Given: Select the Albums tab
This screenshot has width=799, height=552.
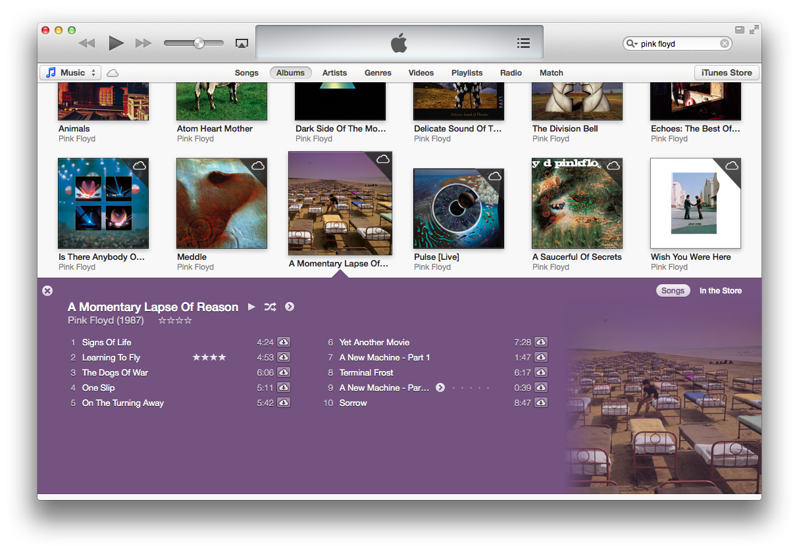Looking at the screenshot, I should click(290, 73).
